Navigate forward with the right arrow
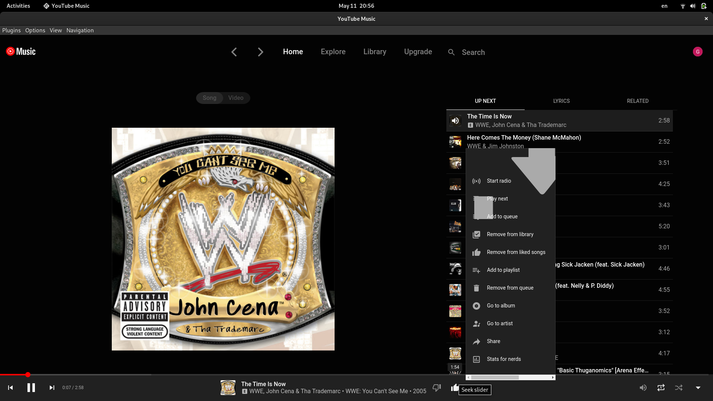 [260, 52]
